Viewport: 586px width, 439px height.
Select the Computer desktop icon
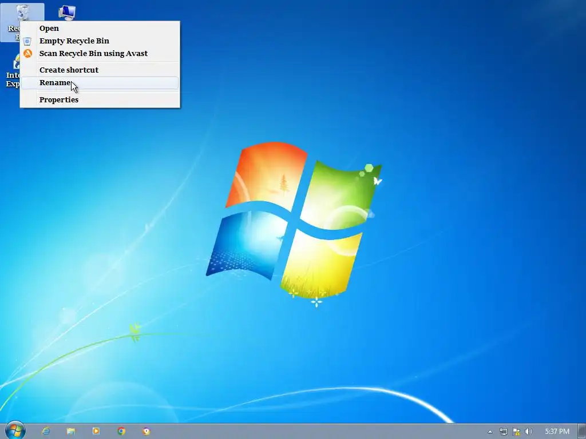[x=68, y=13]
